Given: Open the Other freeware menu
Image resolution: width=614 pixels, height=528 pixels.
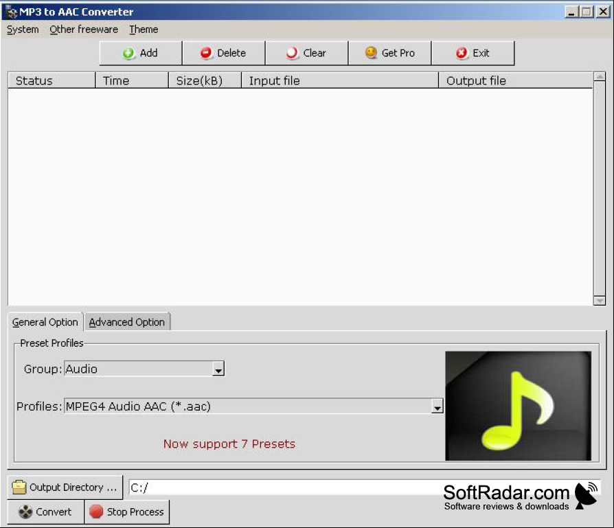Looking at the screenshot, I should click(84, 30).
